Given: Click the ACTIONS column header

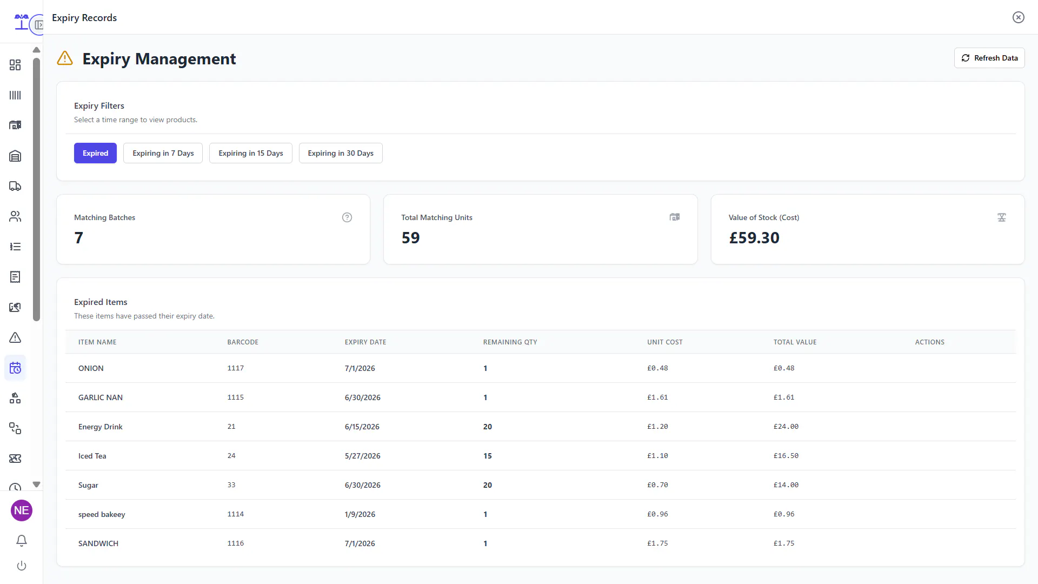Looking at the screenshot, I should pyautogui.click(x=929, y=342).
